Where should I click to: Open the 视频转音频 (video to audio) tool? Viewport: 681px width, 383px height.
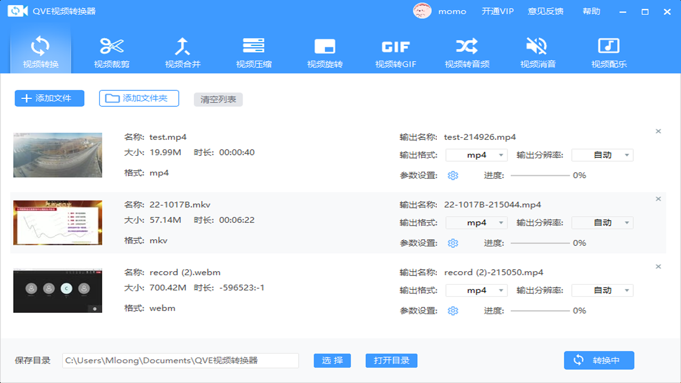point(467,51)
